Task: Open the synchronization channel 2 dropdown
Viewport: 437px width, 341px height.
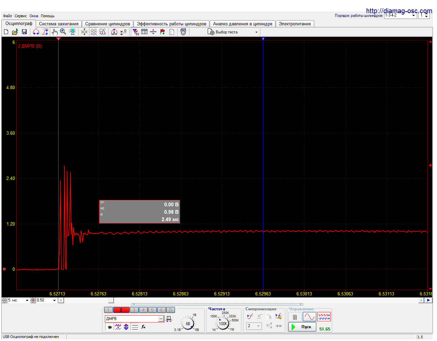Action: tap(254, 326)
